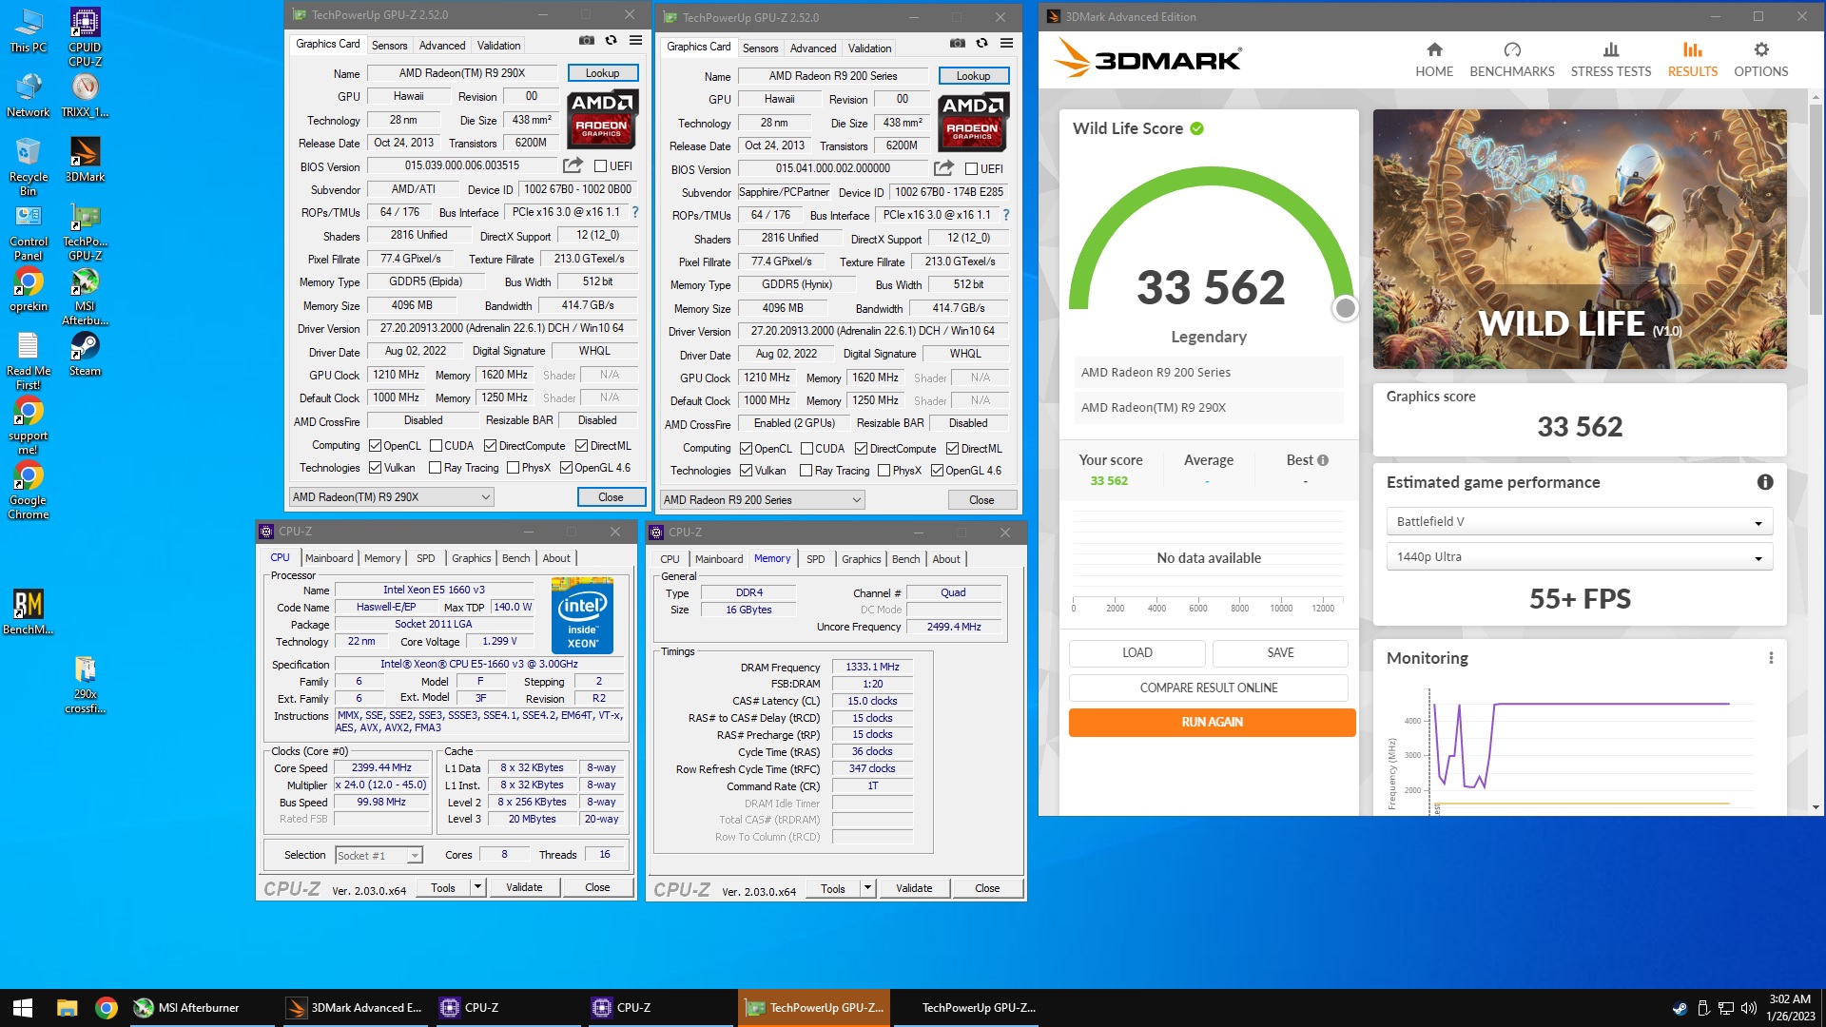This screenshot has height=1027, width=1826.
Task: Toggle PhysX checkbox in right GPU-Z
Action: (885, 471)
